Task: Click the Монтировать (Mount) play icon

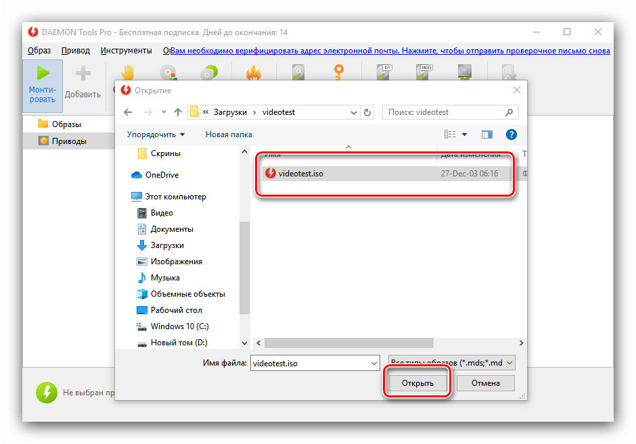Action: (43, 73)
